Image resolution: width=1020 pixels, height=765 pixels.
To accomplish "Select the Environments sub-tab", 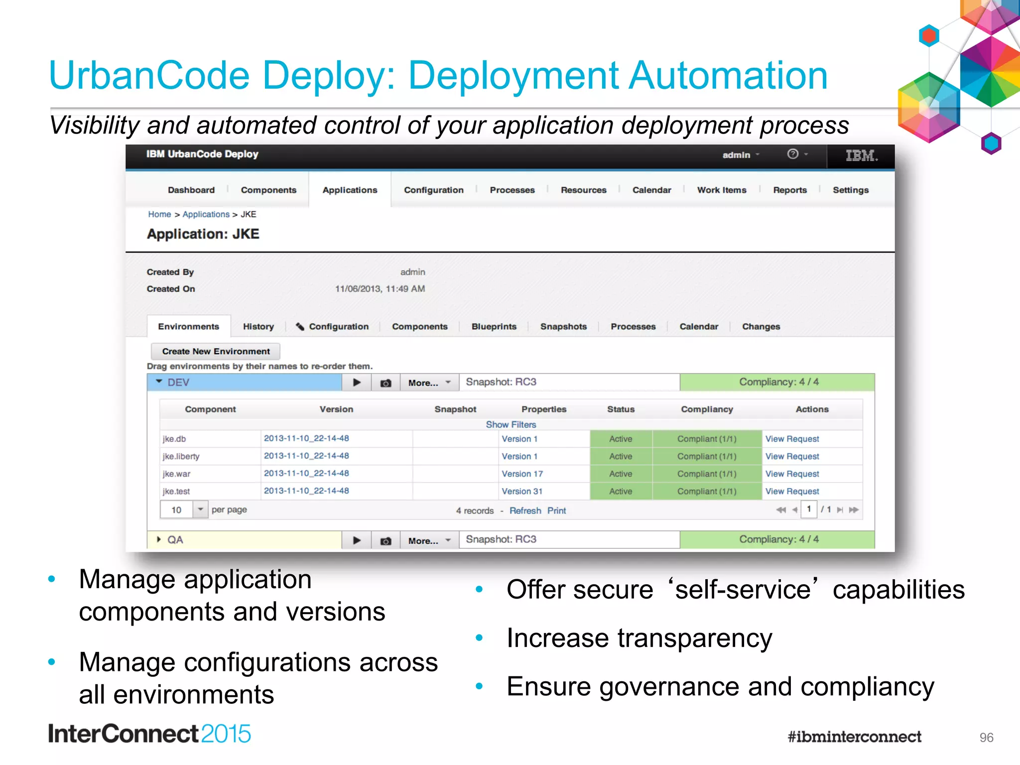I will 188,326.
